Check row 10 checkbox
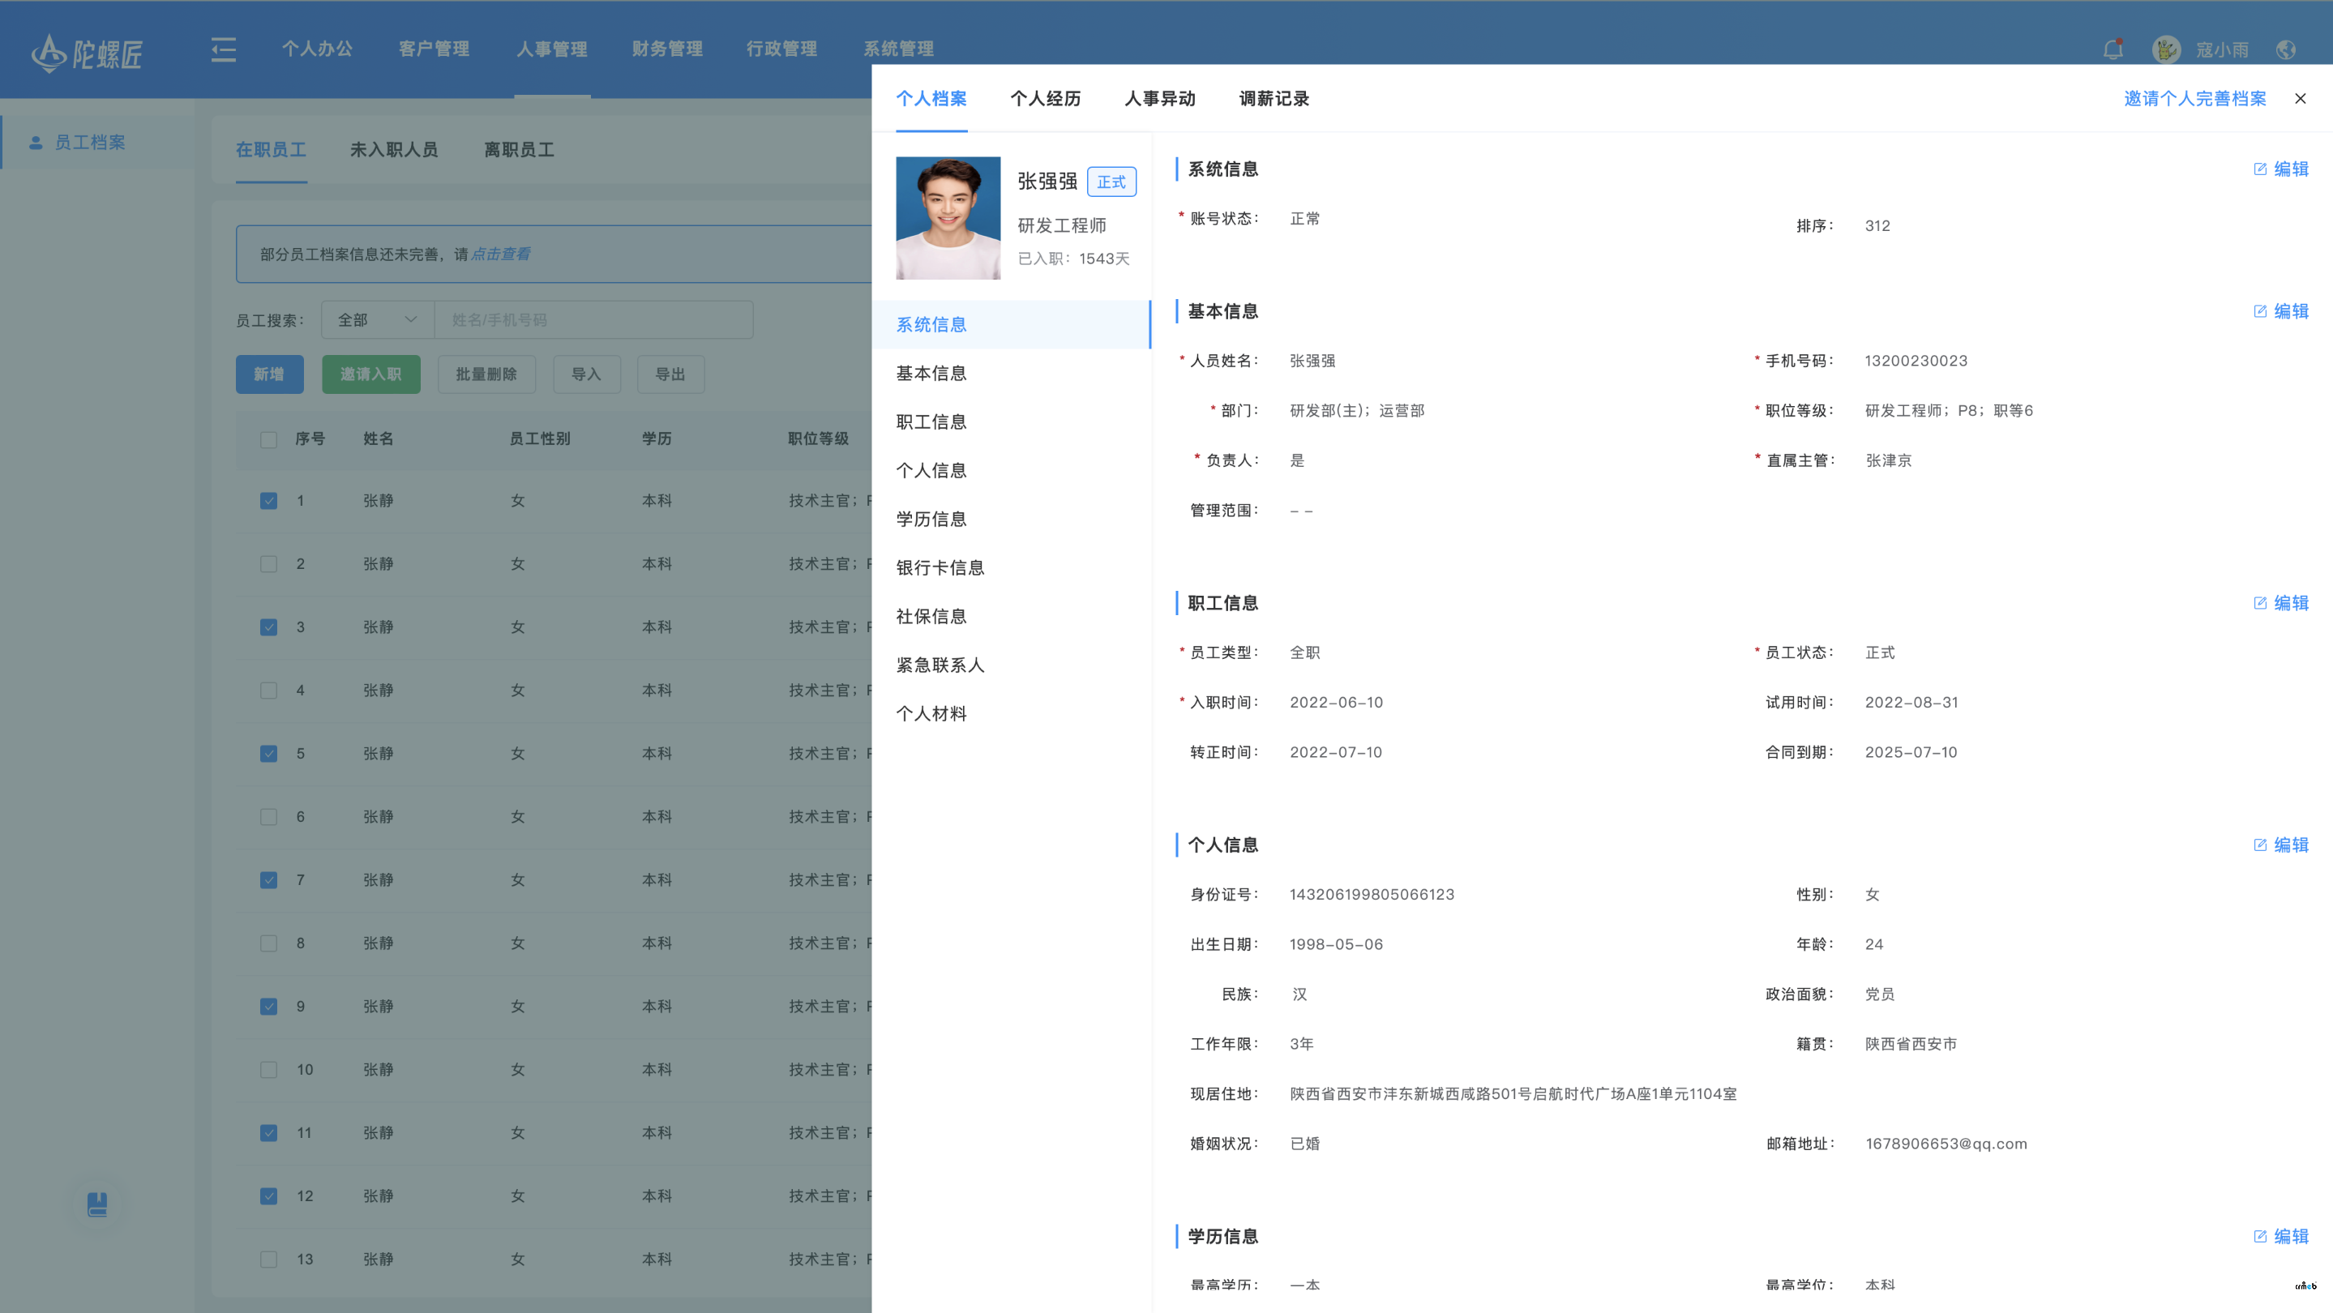This screenshot has width=2333, height=1313. point(268,1069)
